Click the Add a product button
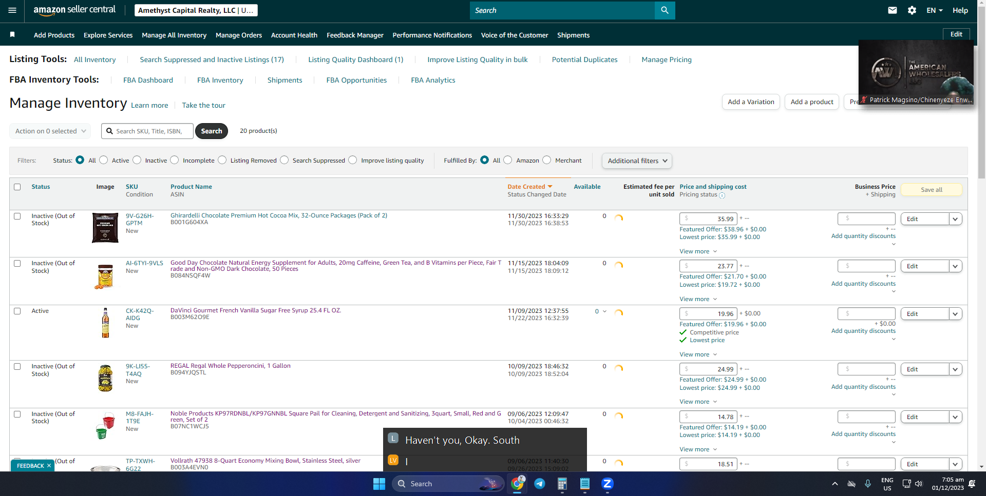The width and height of the screenshot is (986, 496). 812,102
